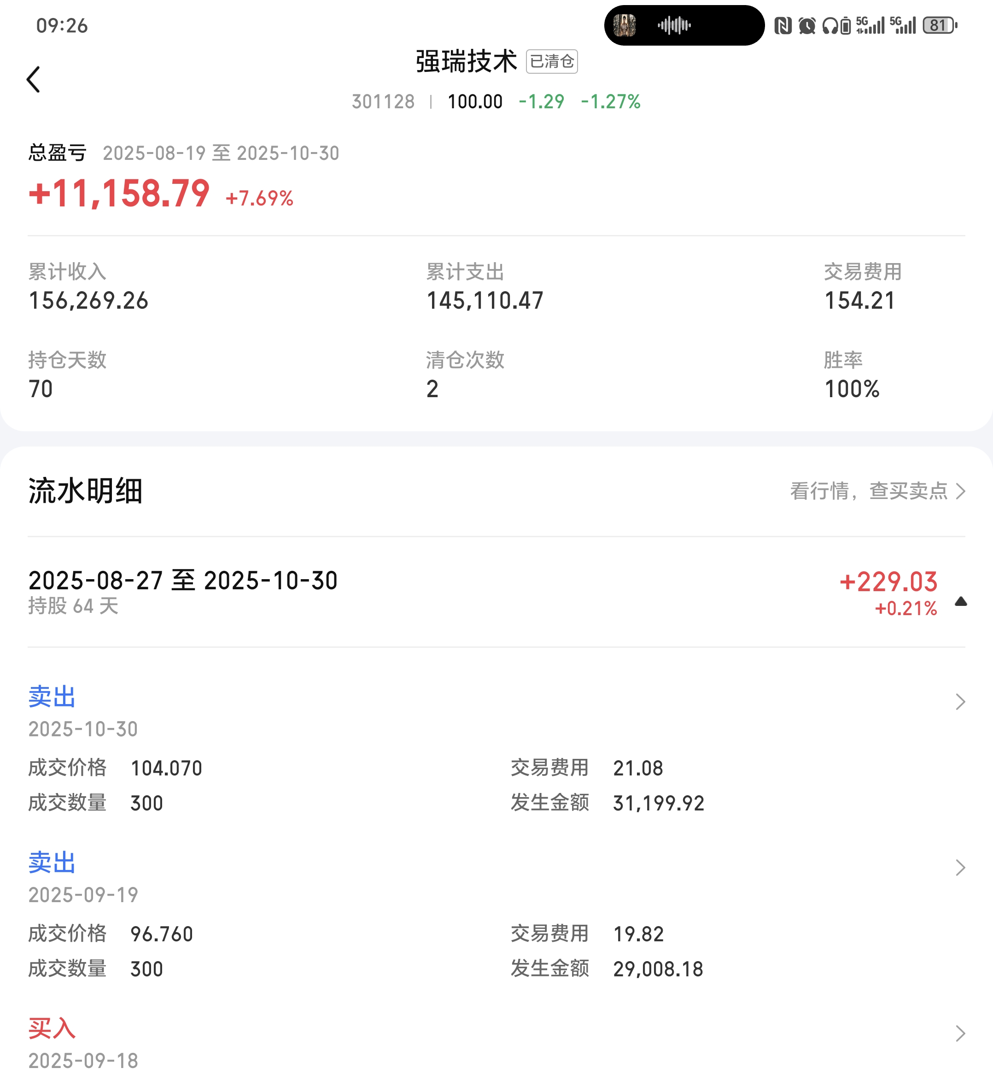
Task: Tap the headphones status icon
Action: point(829,25)
